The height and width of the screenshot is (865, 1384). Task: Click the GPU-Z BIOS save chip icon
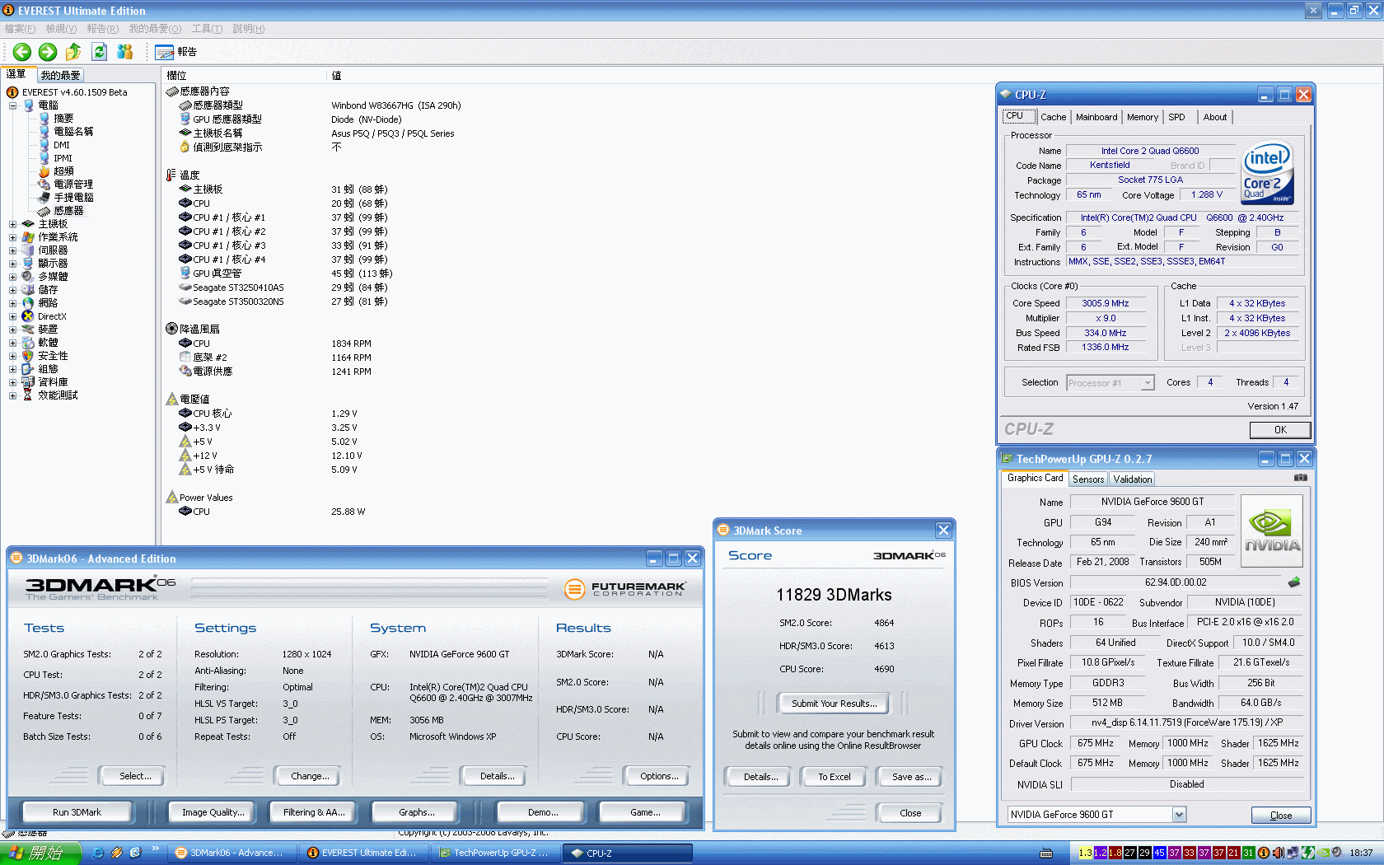coord(1294,582)
